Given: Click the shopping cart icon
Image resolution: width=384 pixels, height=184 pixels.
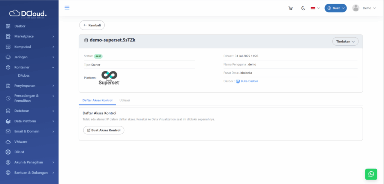Looking at the screenshot, I should pyautogui.click(x=290, y=8).
